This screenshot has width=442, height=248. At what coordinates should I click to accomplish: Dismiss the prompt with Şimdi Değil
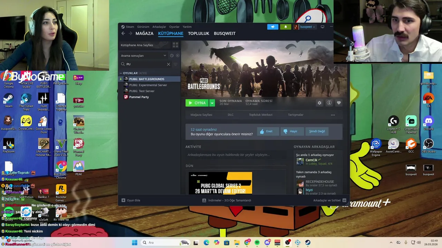click(x=317, y=131)
